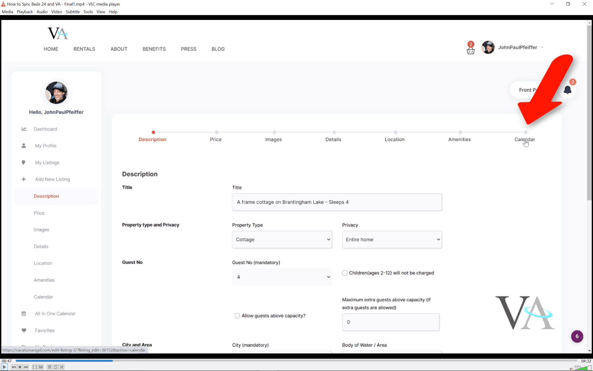This screenshot has height=371, width=593.
Task: Click the Calendar step link
Action: point(524,139)
